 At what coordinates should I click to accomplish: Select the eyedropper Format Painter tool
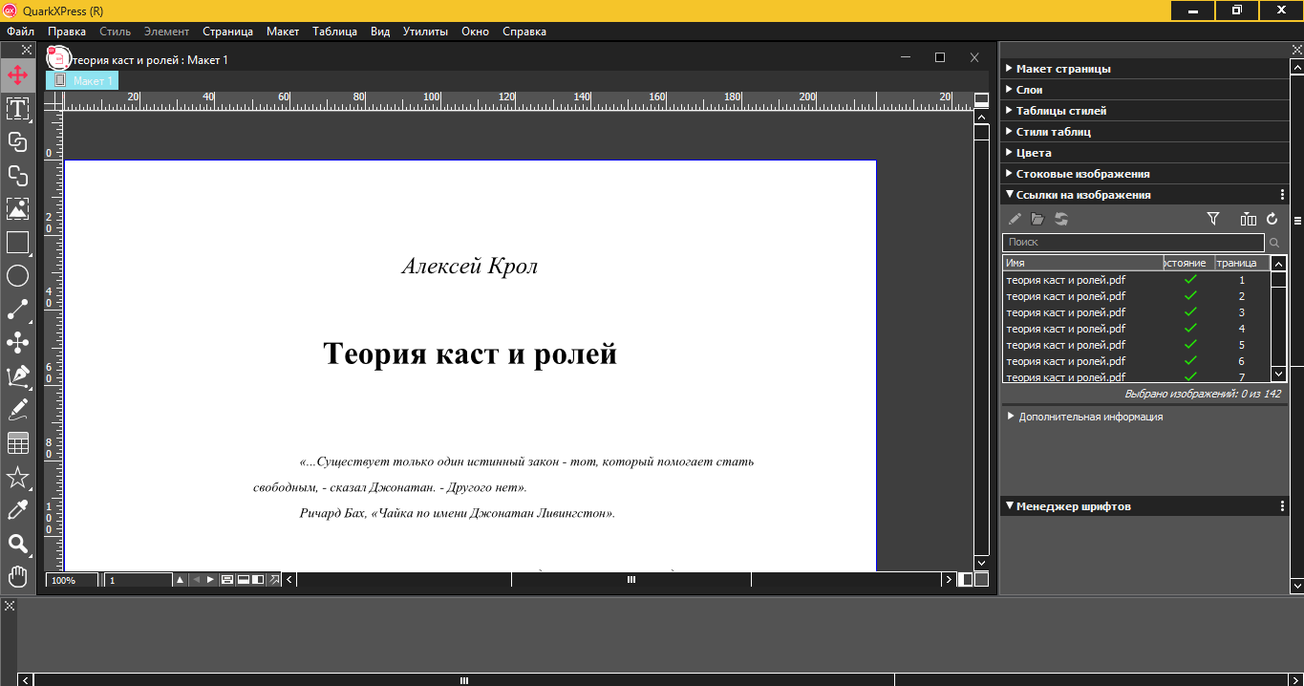tap(17, 510)
